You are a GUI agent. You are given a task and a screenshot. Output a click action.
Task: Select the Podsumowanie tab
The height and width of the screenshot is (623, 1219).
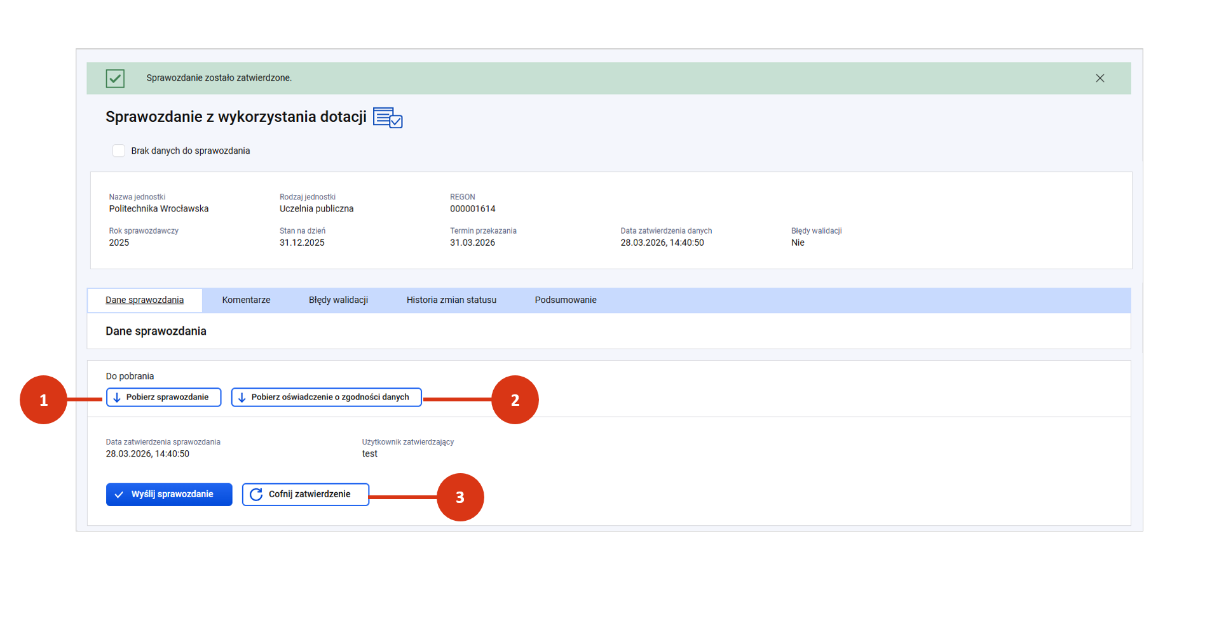565,300
